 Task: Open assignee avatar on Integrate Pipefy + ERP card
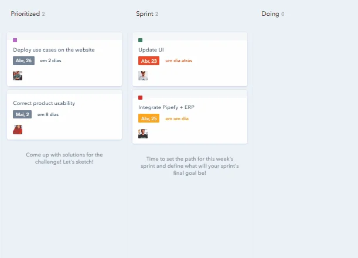[x=143, y=134]
